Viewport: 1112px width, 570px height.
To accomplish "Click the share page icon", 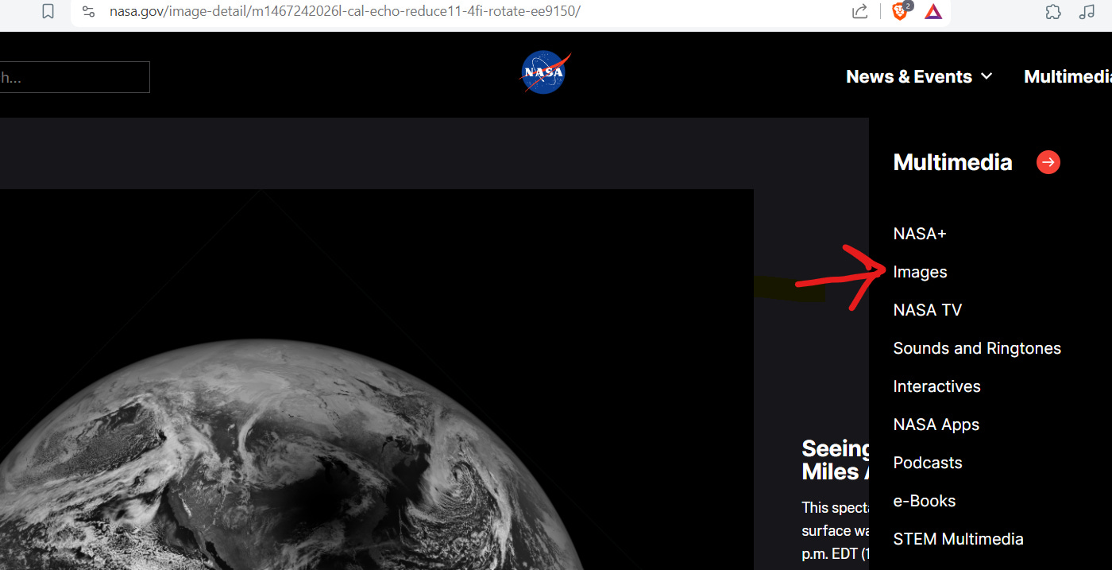I will pyautogui.click(x=859, y=12).
